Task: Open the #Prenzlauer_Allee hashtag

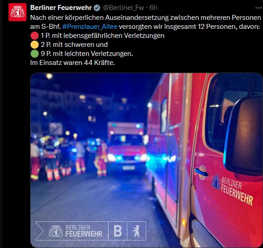Action: click(90, 27)
